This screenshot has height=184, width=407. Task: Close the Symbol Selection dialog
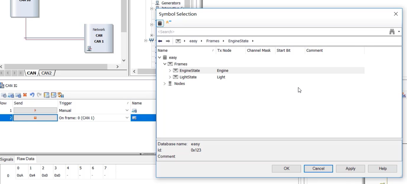point(396,14)
